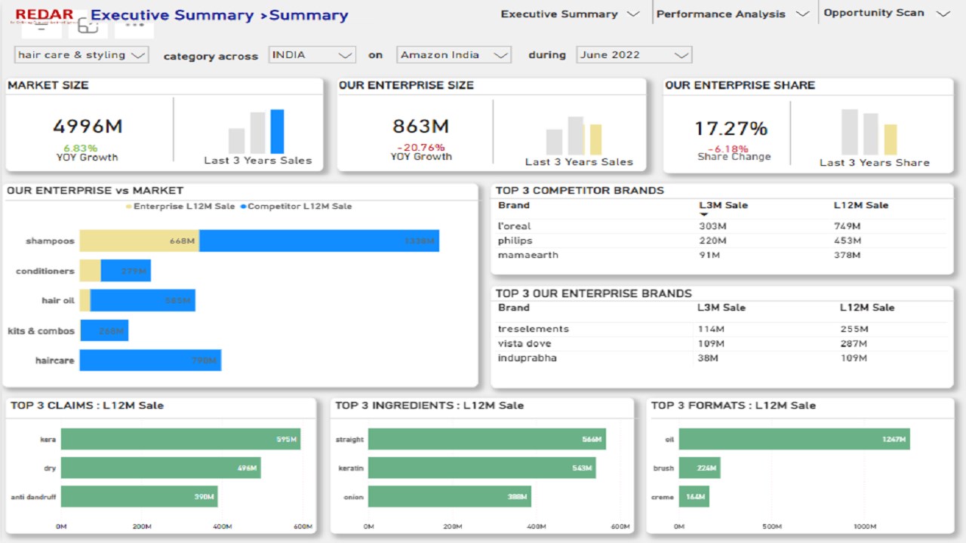The width and height of the screenshot is (966, 543).
Task: Select the kera 595M claims bar
Action: (x=180, y=439)
